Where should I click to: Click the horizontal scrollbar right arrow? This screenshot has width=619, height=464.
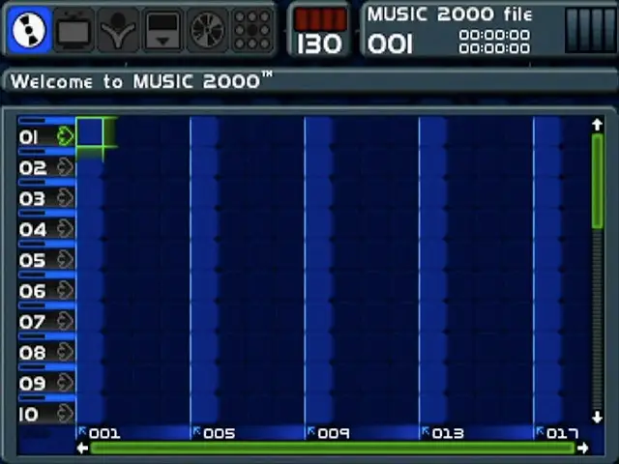click(583, 448)
